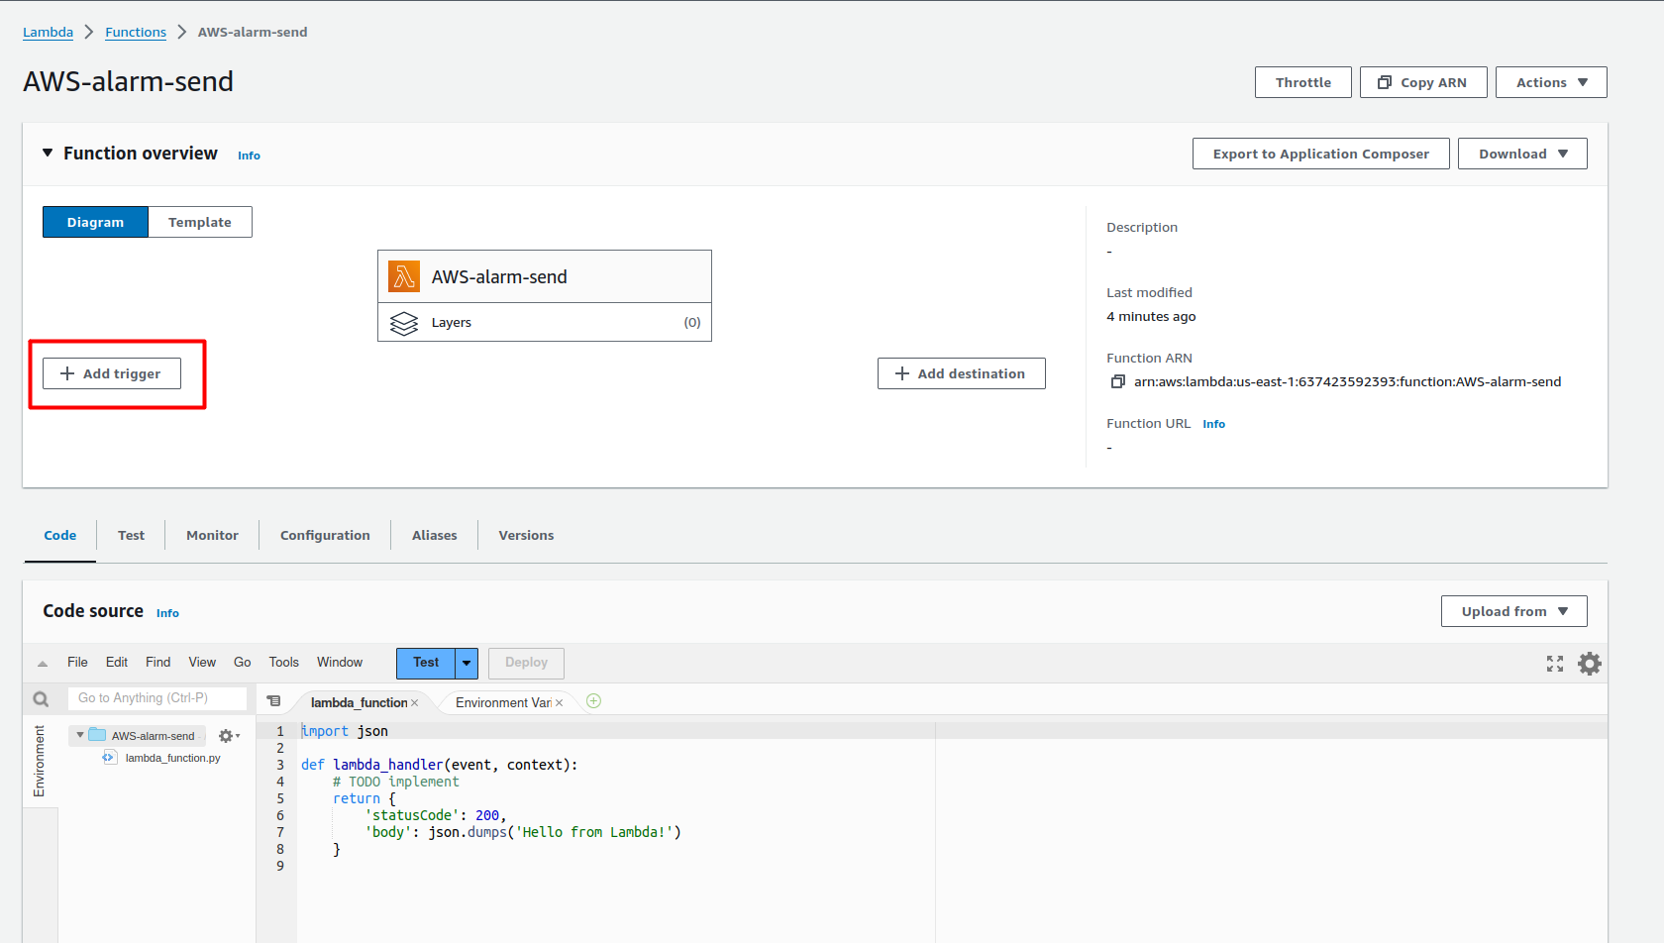Close the lambda_function tab
Screen dimensions: 1664x943
point(415,703)
